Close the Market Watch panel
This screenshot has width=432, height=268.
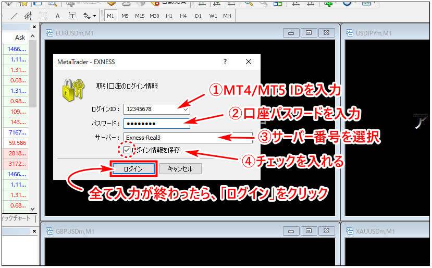(x=34, y=27)
